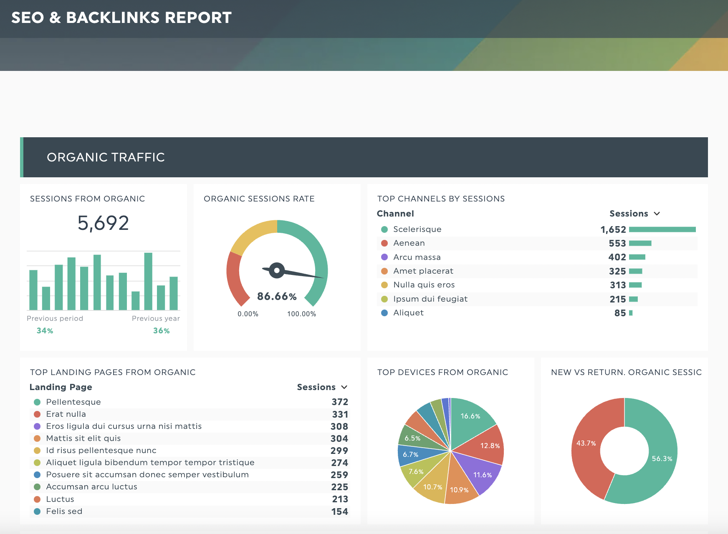Viewport: 728px width, 534px height.
Task: Select the Aenean red legend dot
Action: [384, 243]
